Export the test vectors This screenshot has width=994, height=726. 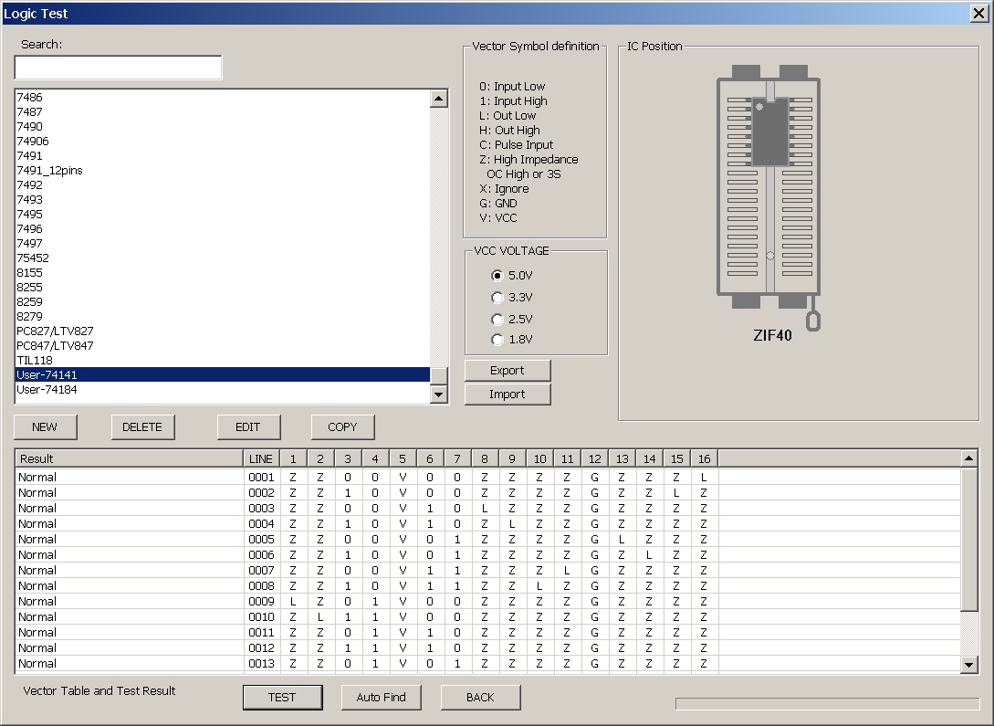[507, 371]
